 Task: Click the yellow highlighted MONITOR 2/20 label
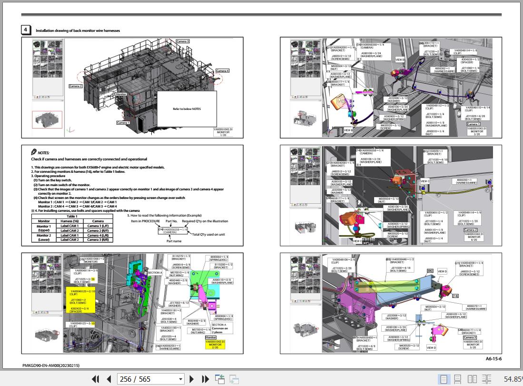click(215, 345)
